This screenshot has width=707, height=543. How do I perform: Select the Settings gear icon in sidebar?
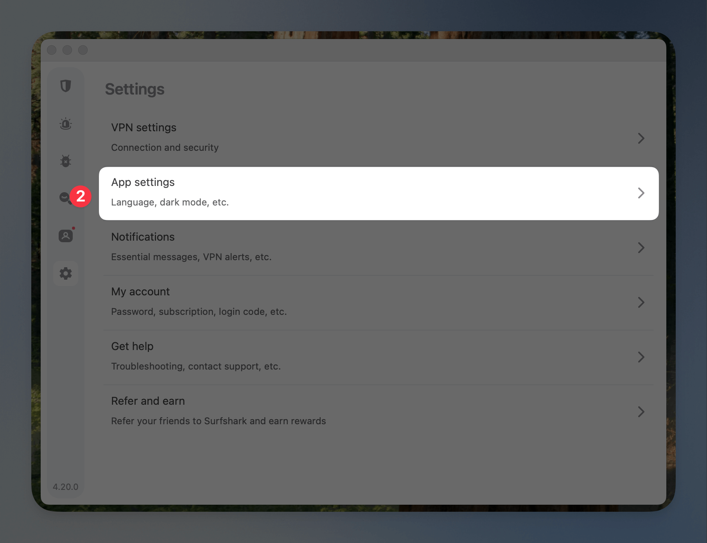(x=66, y=273)
